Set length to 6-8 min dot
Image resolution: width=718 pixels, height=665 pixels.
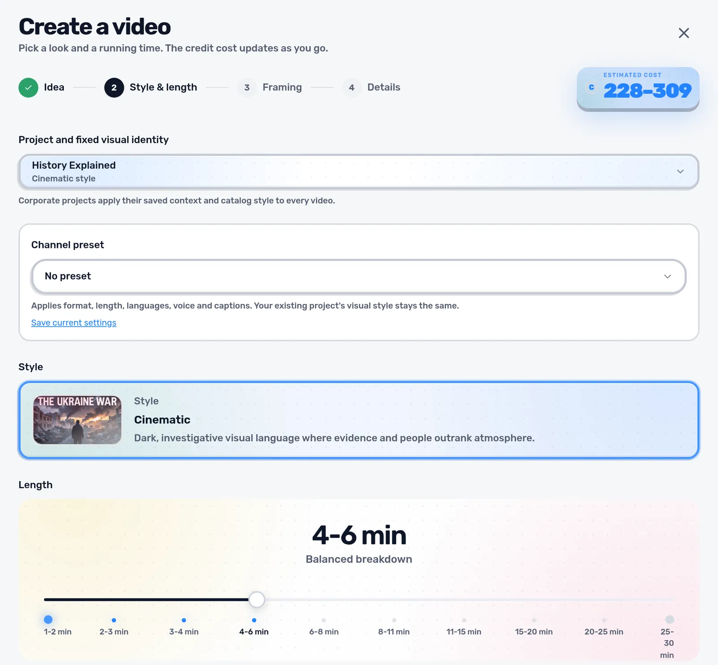coord(324,620)
